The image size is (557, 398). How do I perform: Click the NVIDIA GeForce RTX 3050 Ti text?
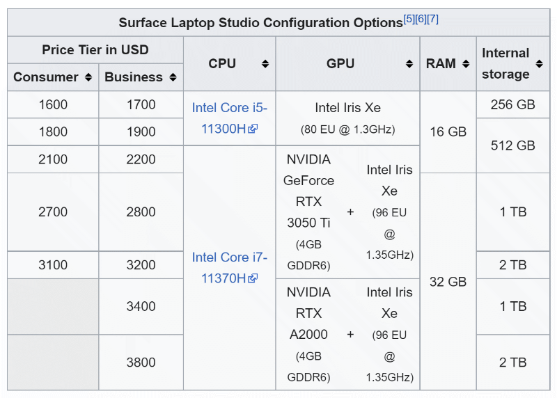308,191
